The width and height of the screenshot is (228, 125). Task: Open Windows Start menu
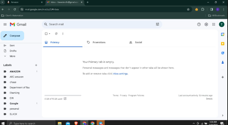tap(3, 123)
